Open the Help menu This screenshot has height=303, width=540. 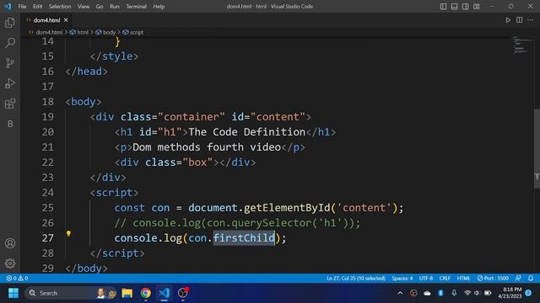[159, 7]
